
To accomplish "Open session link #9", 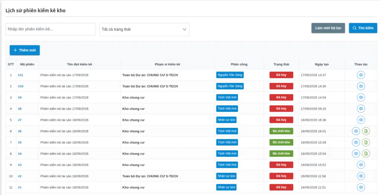I will (x=20, y=97).
